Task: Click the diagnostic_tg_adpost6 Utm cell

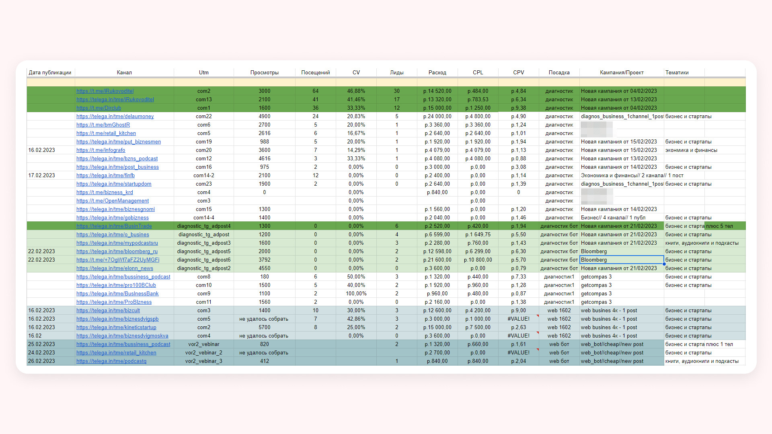Action: [x=203, y=260]
